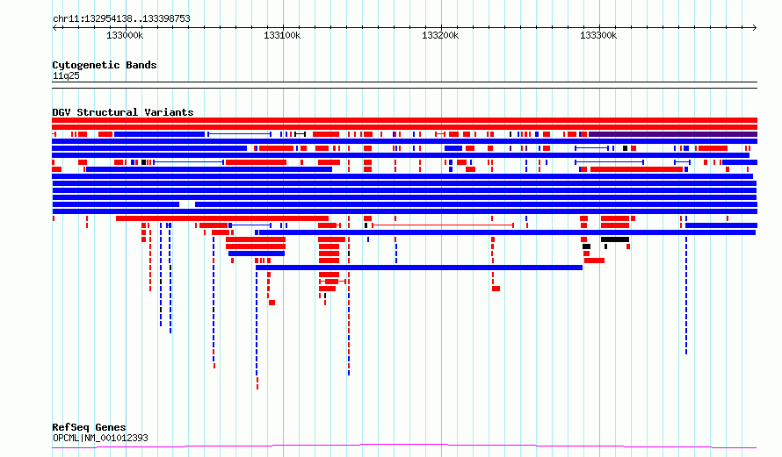Click the ruler's right arrowhead
The image size is (782, 457).
click(755, 28)
